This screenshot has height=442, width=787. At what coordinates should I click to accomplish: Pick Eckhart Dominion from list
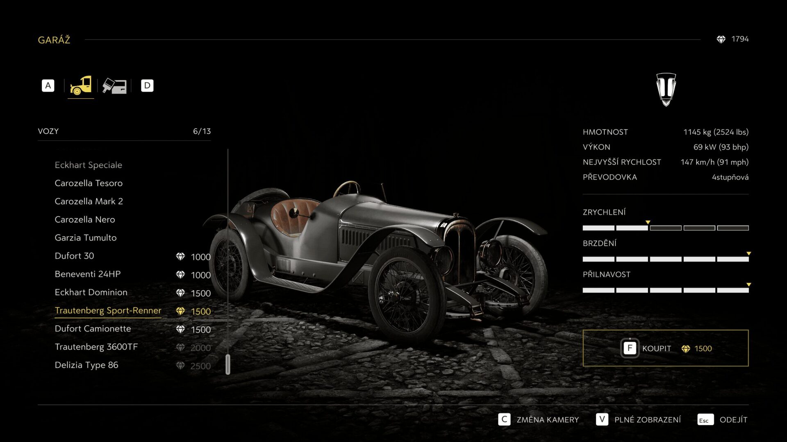(91, 292)
